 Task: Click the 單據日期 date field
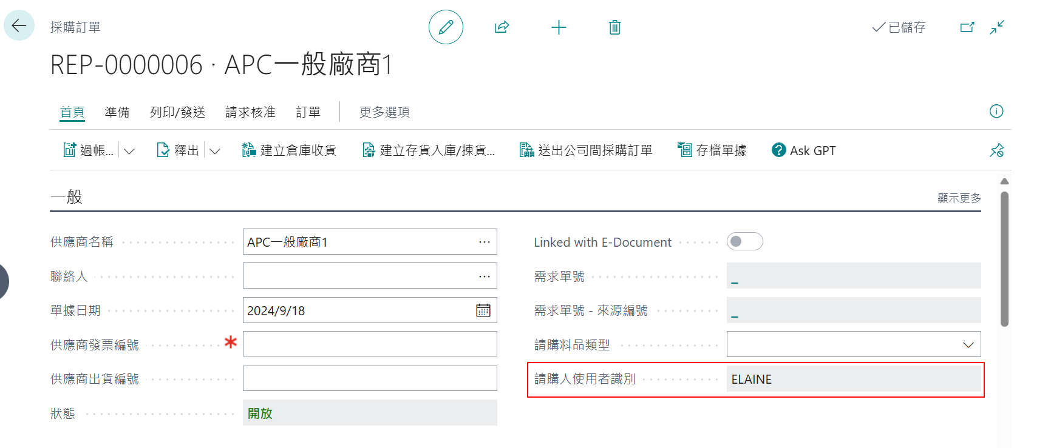pyautogui.click(x=370, y=310)
